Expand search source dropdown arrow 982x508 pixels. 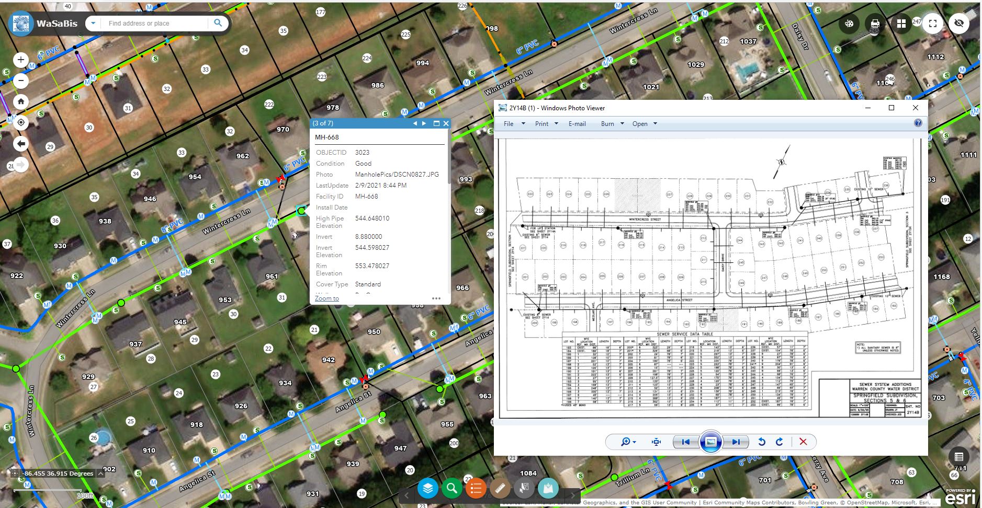[93, 23]
